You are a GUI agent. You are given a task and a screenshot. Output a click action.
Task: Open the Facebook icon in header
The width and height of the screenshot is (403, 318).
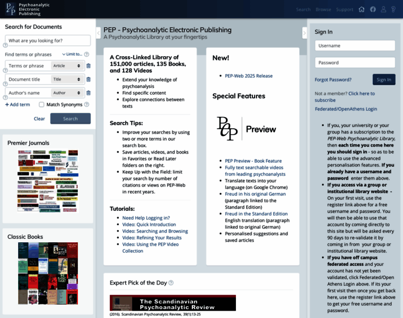click(x=373, y=10)
